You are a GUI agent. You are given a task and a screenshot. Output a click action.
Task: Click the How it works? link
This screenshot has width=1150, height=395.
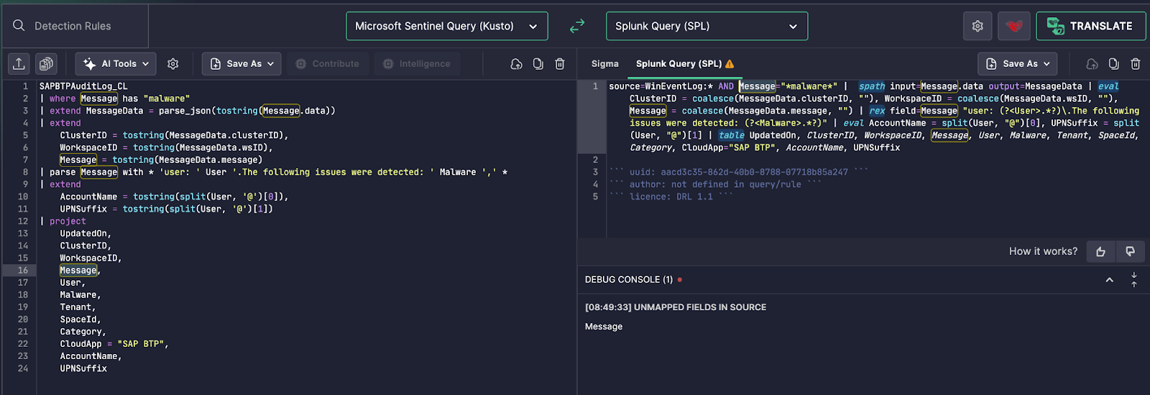(x=1043, y=251)
